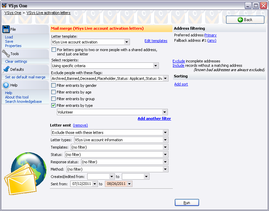The height and width of the screenshot is (211, 269).
Task: Click the Back button
Action: coord(245,20)
